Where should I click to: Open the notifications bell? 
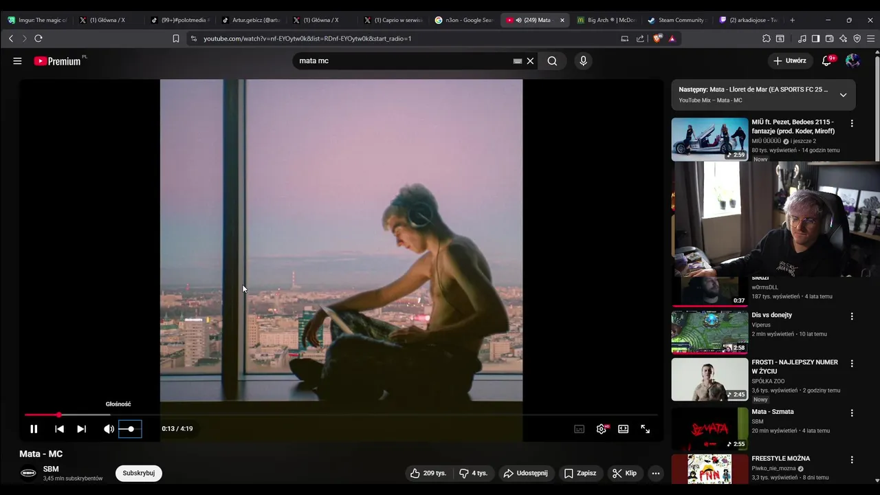(x=827, y=60)
